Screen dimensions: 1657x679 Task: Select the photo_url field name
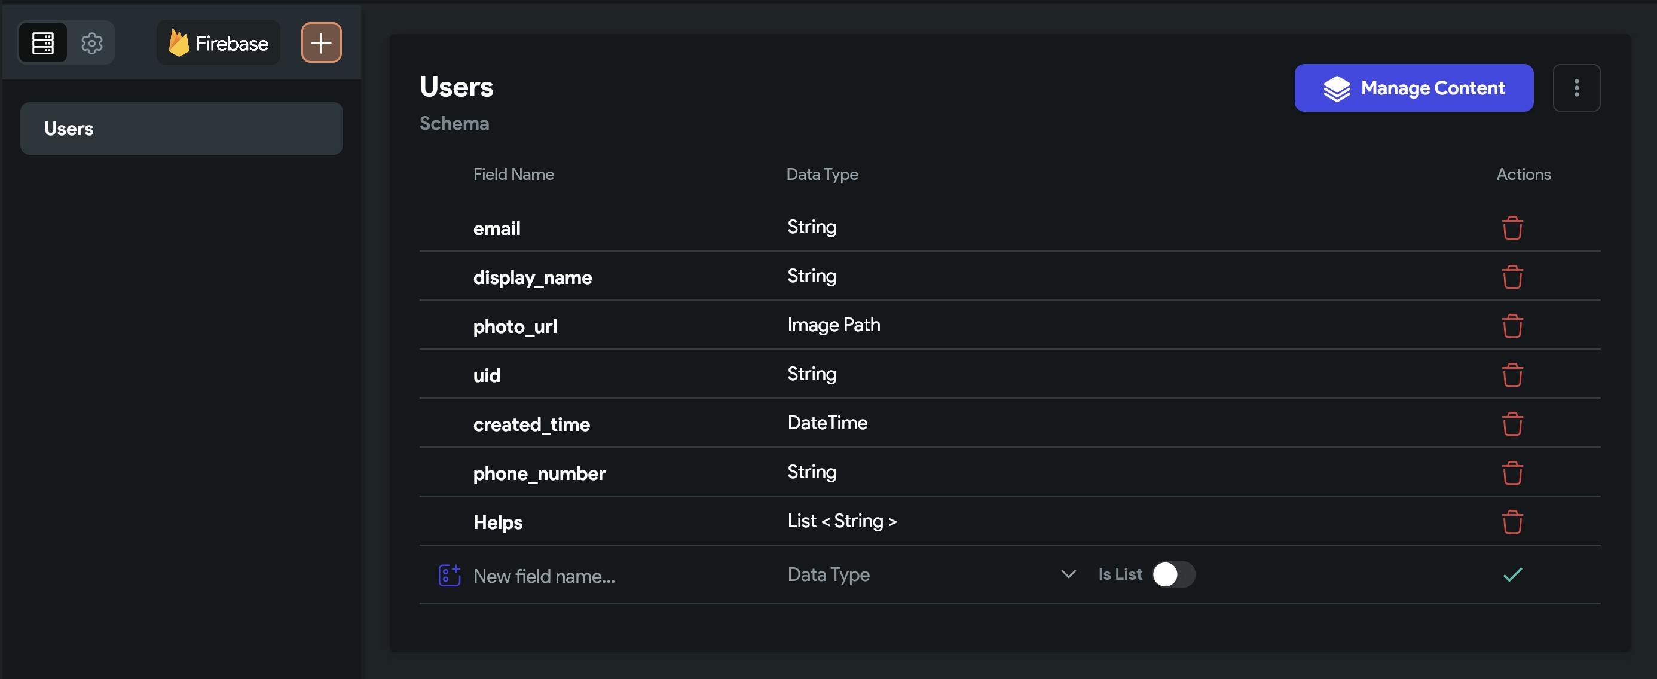(515, 326)
